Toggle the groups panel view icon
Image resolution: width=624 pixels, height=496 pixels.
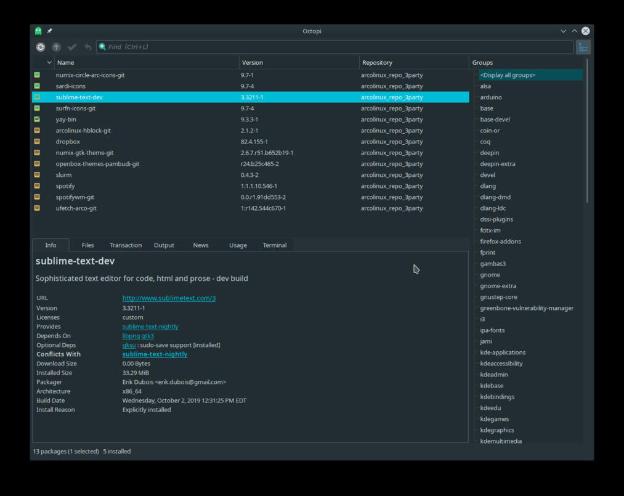pos(583,47)
